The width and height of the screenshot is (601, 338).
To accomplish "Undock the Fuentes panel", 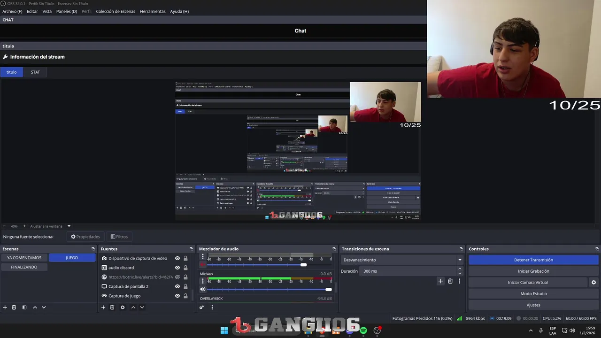I will [x=191, y=249].
